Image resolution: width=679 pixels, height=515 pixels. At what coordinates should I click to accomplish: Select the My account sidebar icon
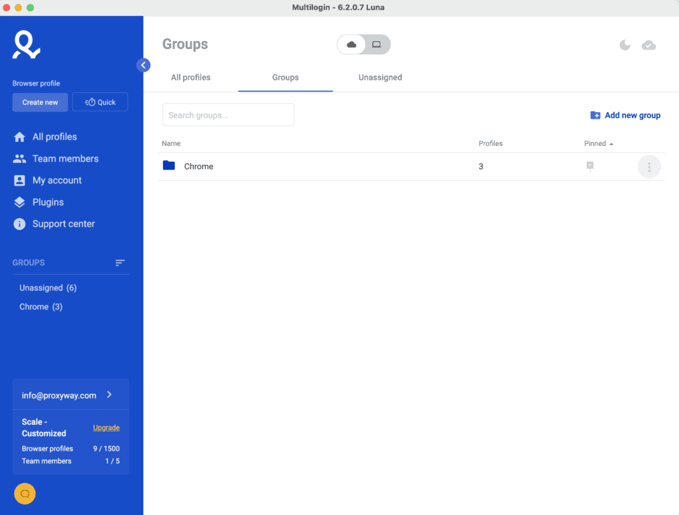[18, 180]
